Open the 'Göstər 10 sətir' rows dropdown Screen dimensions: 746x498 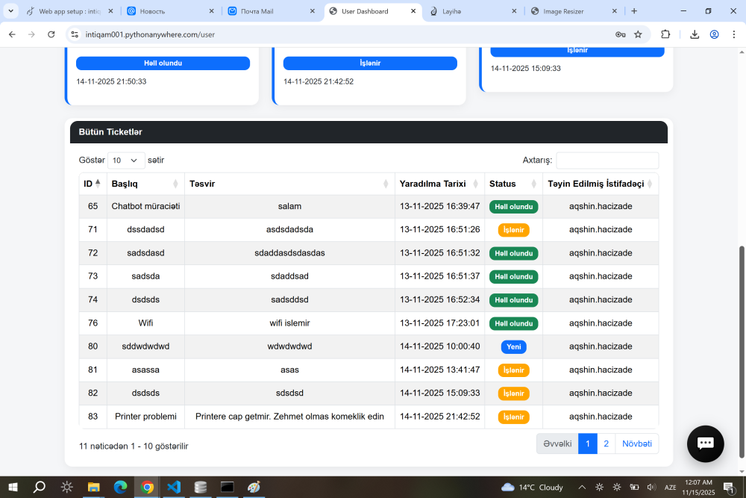tap(125, 160)
